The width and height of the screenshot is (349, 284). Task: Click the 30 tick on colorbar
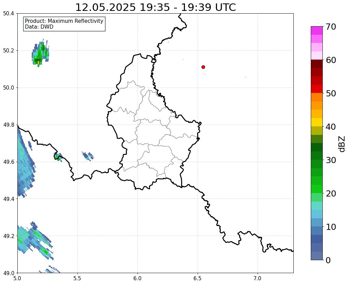click(331, 160)
